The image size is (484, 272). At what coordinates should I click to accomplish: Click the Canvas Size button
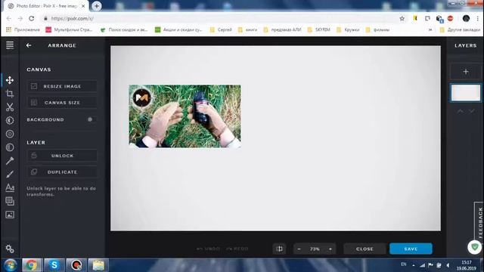(62, 103)
